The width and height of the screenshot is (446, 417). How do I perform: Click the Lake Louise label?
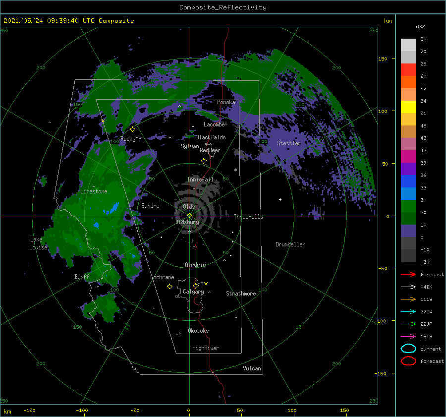coord(38,243)
